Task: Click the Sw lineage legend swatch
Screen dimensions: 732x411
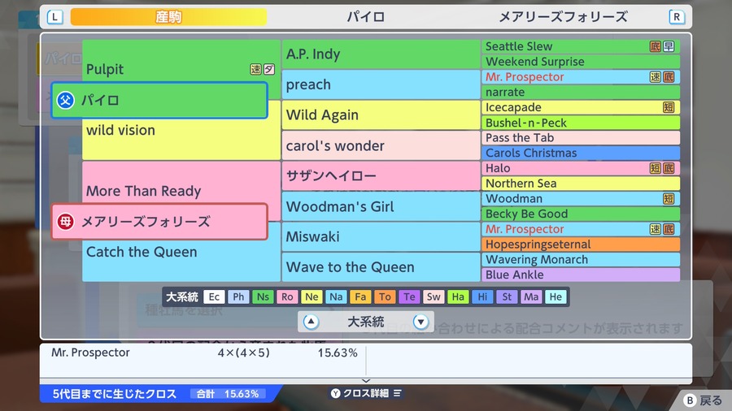Action: [x=434, y=296]
